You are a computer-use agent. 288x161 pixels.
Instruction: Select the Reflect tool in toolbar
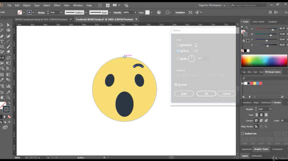[x=2, y=58]
